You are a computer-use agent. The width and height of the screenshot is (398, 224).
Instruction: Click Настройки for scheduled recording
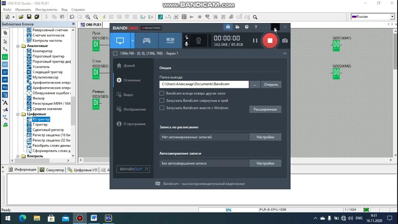pos(265,137)
